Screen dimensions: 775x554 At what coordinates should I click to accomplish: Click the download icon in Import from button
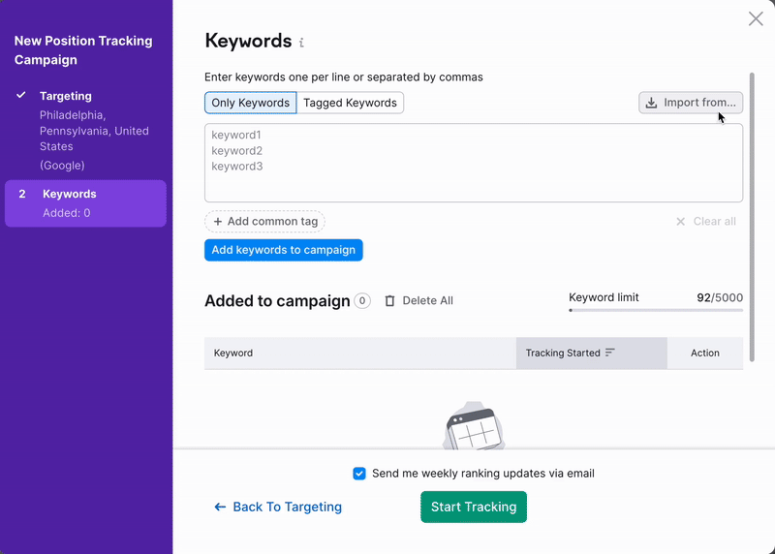pyautogui.click(x=651, y=103)
